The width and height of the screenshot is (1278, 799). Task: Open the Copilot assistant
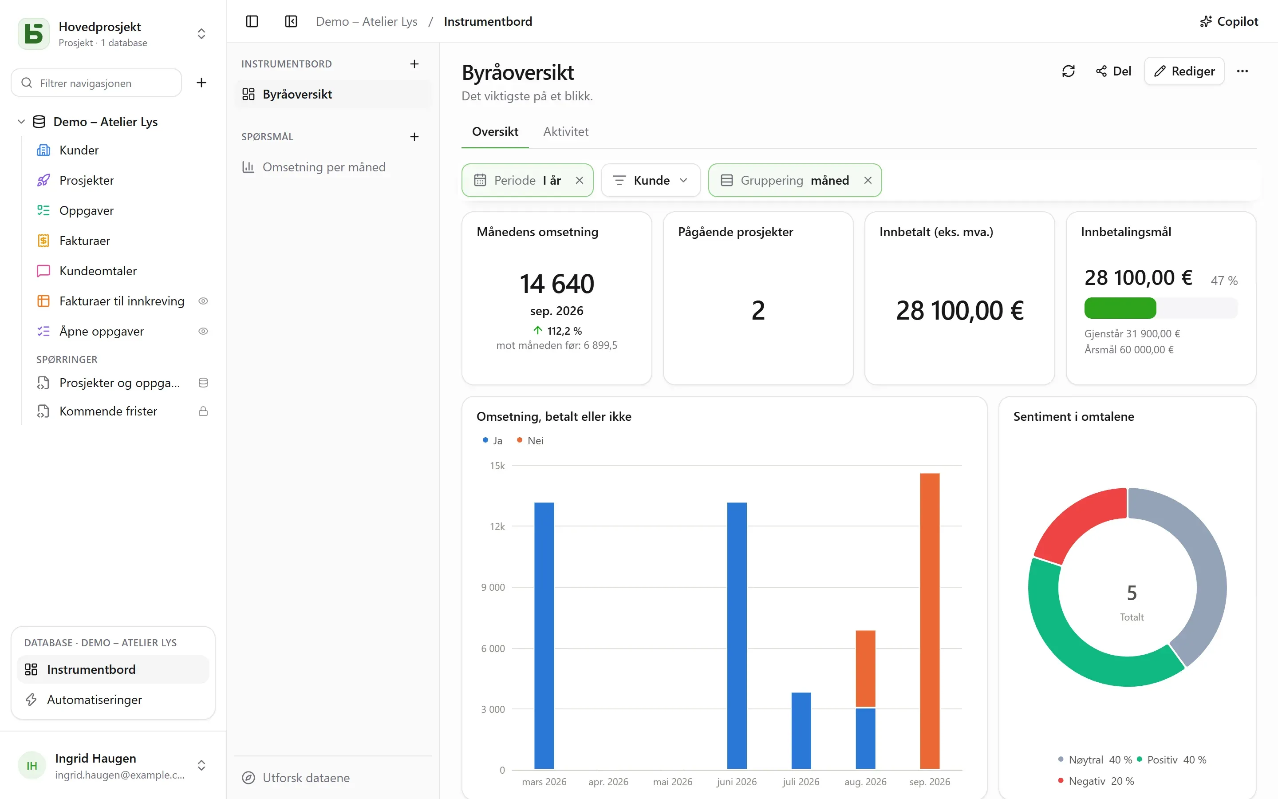1229,21
